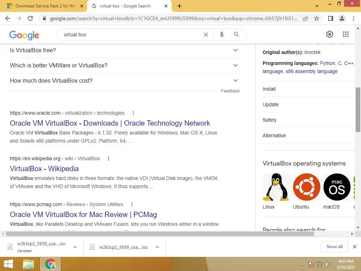The height and width of the screenshot is (271, 361).
Task: Open Oracle VM VirtualBox for Mac Review
Action: (83, 215)
